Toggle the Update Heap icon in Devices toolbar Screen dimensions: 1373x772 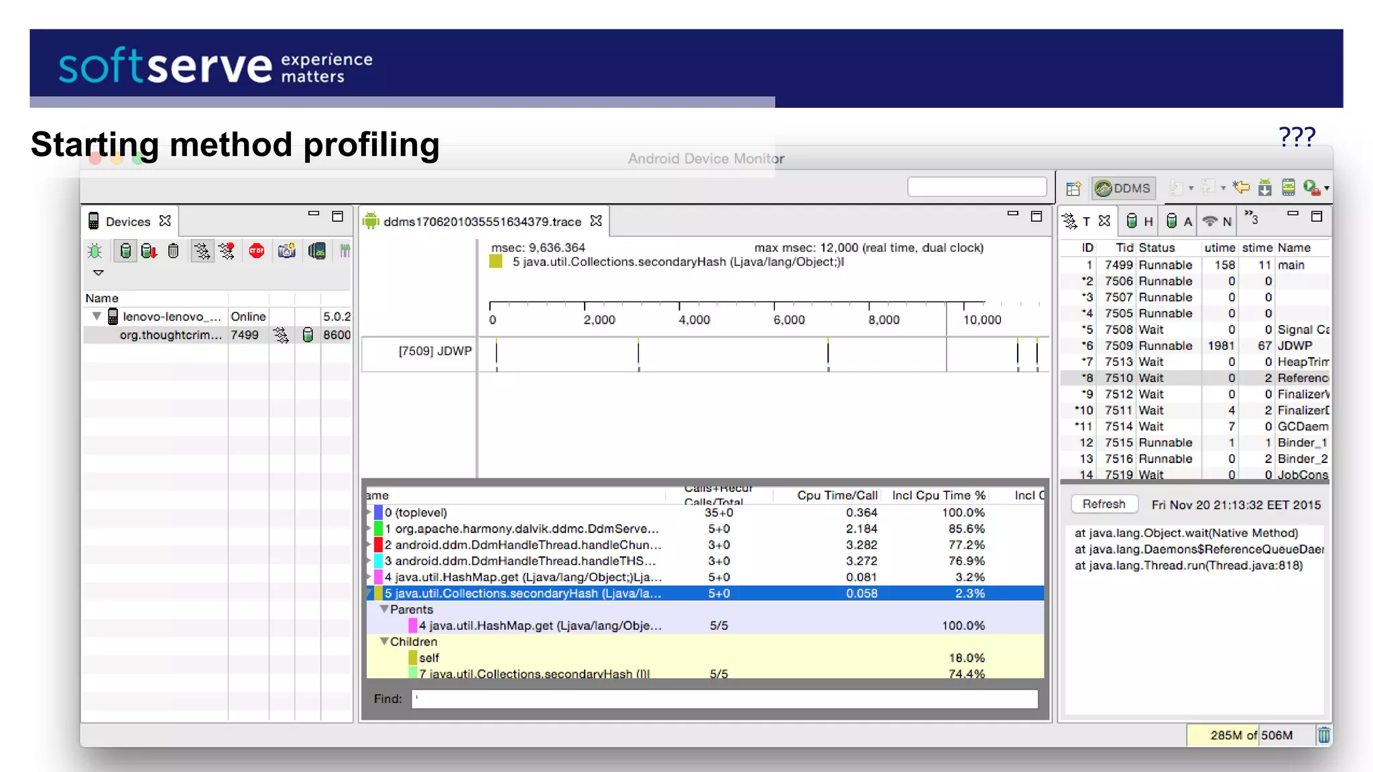[x=125, y=251]
